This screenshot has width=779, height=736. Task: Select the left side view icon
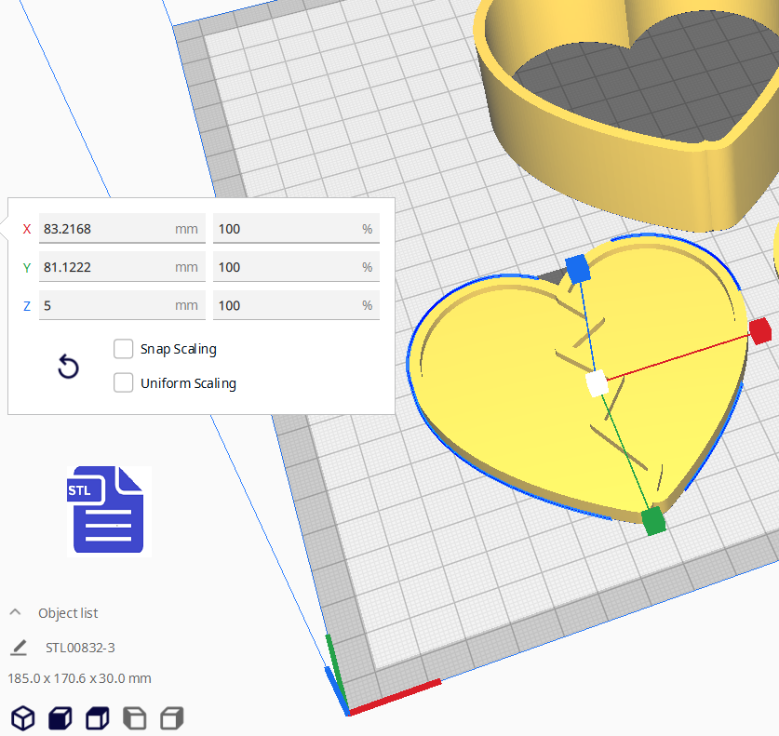(x=134, y=718)
